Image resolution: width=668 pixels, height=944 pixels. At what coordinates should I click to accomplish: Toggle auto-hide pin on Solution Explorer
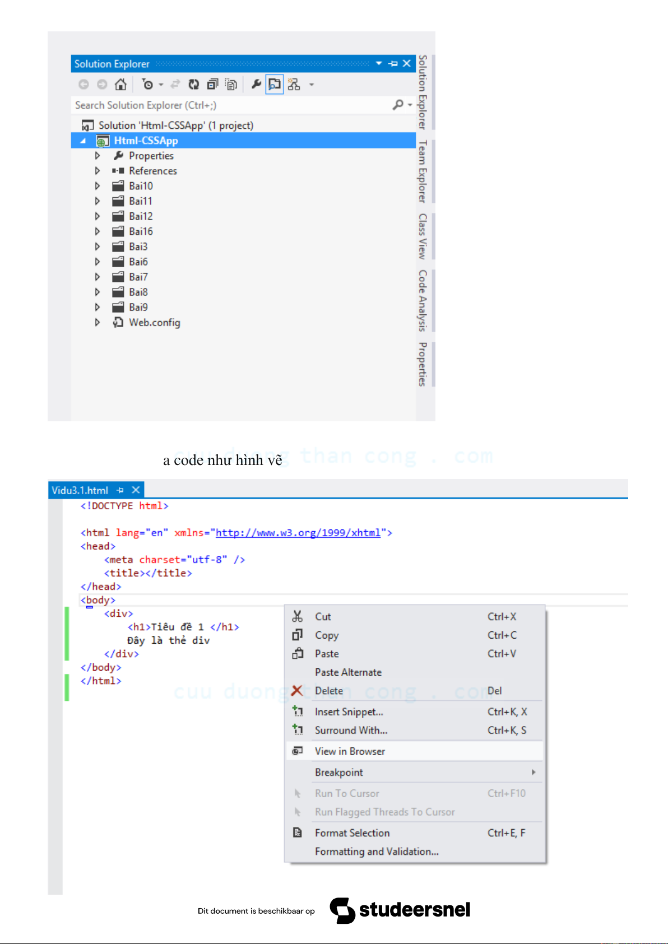393,64
